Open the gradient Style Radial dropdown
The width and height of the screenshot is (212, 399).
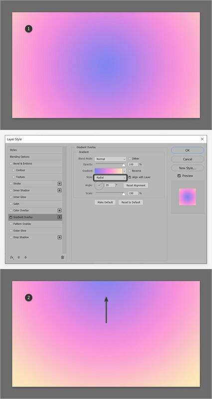(x=110, y=178)
